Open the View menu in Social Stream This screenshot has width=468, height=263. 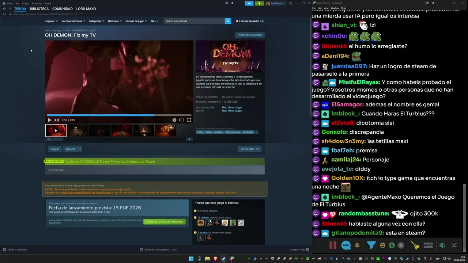326,8
